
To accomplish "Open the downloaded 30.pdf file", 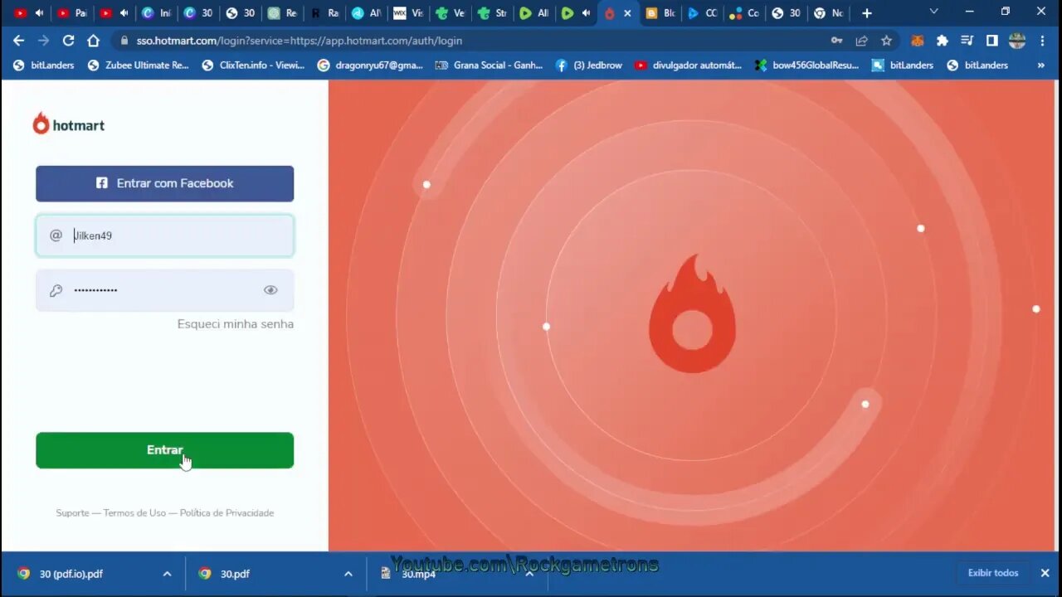I will 235,574.
